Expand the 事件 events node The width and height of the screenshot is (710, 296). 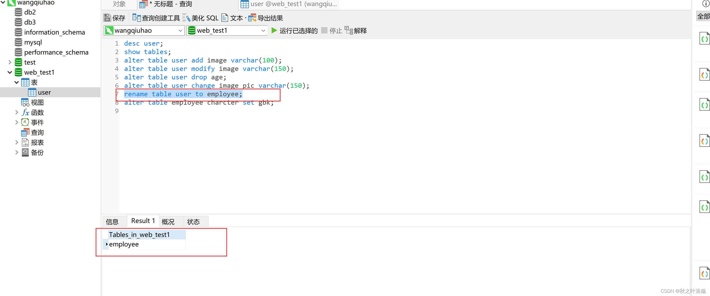click(x=17, y=122)
